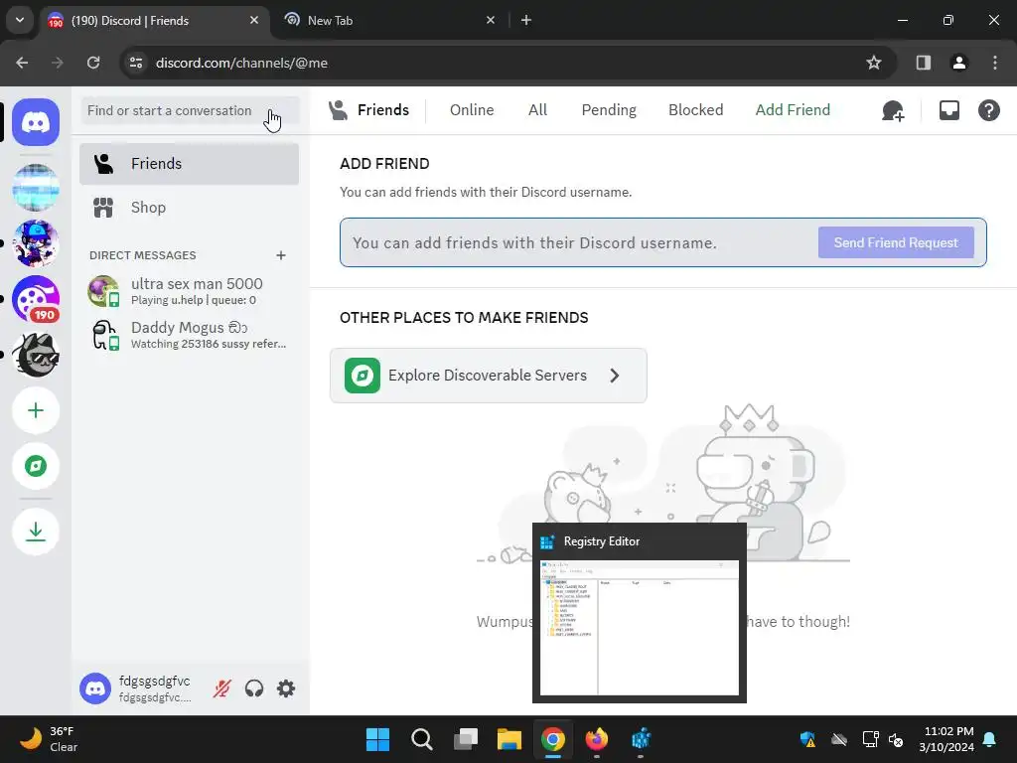The width and height of the screenshot is (1017, 763).
Task: Create DM with plus next to Direct Messages
Action: [x=281, y=255]
